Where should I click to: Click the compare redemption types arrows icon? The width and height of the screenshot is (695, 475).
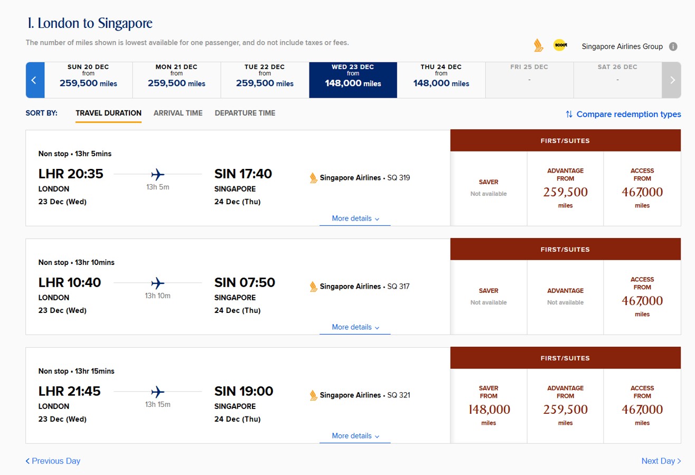tap(569, 115)
